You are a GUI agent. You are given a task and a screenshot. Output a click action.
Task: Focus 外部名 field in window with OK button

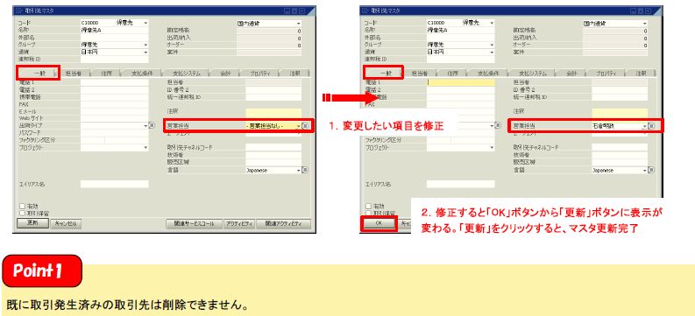click(460, 38)
